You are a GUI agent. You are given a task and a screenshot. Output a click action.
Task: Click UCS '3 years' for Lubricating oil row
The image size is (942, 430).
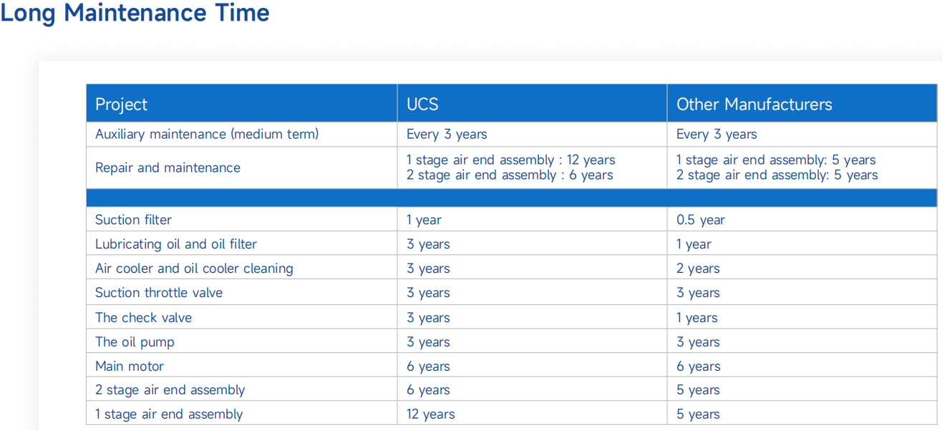428,244
